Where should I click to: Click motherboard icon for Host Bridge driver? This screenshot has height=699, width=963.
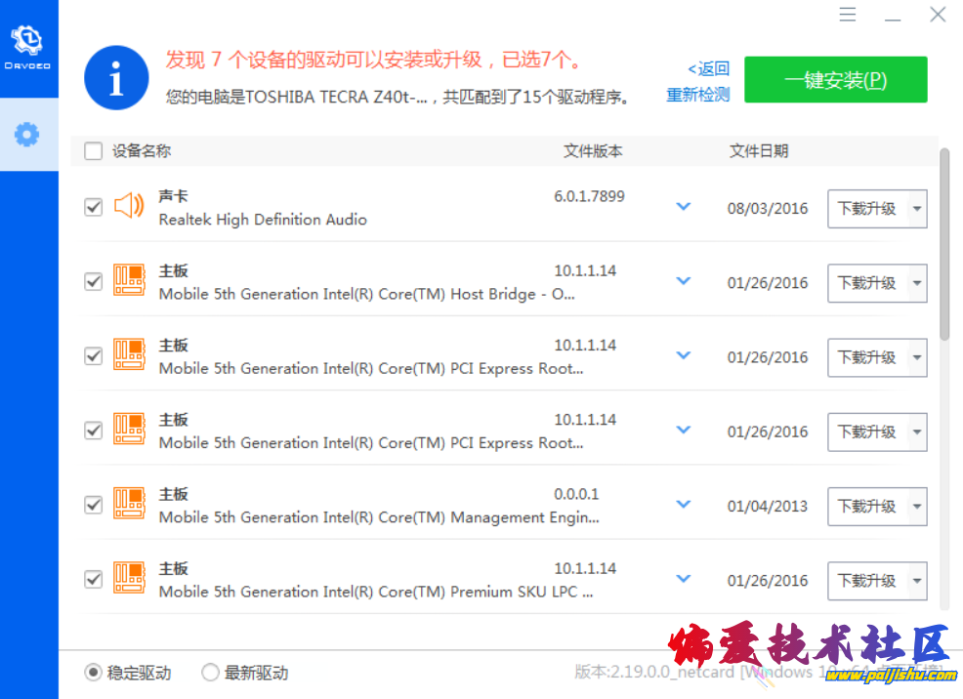pos(129,281)
